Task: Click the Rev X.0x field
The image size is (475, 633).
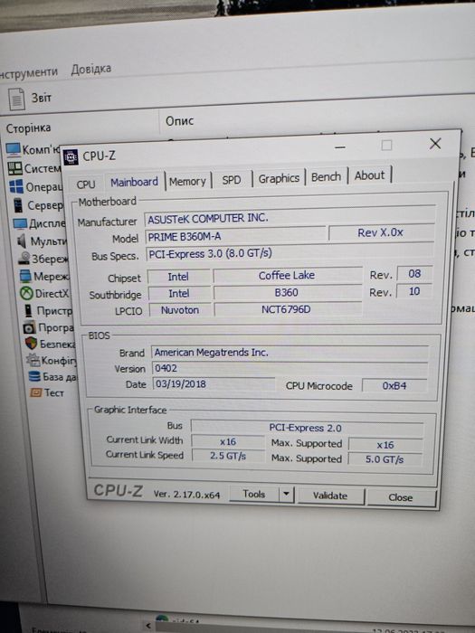Action: (381, 232)
